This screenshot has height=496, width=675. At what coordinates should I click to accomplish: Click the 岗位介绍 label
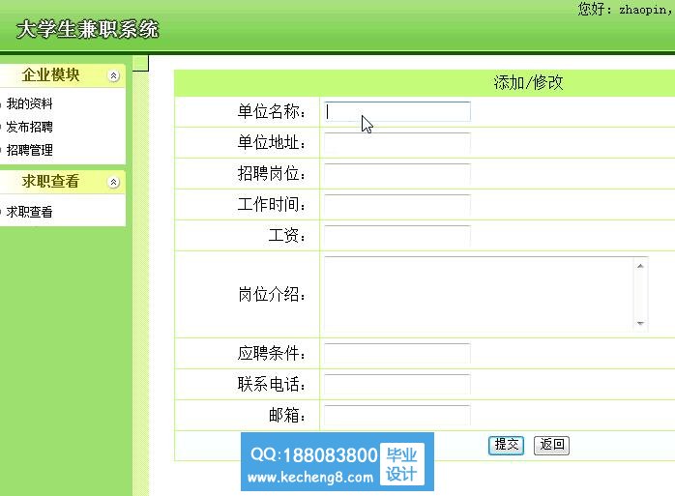pyautogui.click(x=272, y=295)
